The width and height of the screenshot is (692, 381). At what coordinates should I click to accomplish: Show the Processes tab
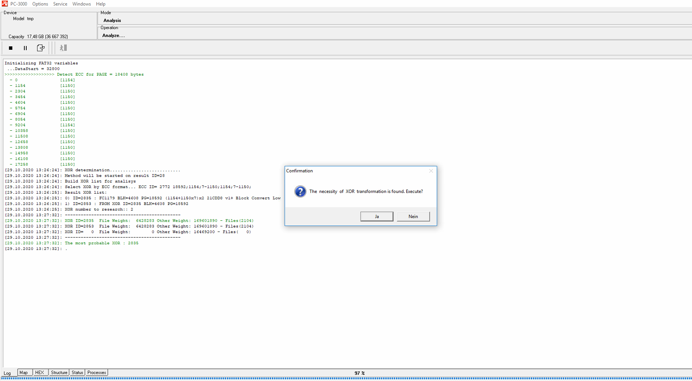[96, 373]
